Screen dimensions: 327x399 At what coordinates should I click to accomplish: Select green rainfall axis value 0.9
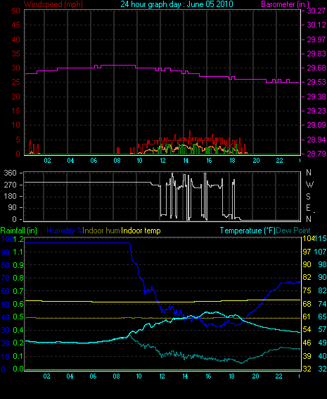click(18, 265)
